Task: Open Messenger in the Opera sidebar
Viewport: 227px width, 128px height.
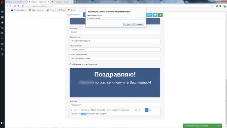Action: [x=2, y=12]
